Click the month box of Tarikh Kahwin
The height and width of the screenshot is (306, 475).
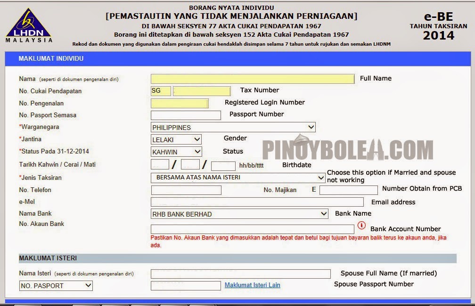190,164
